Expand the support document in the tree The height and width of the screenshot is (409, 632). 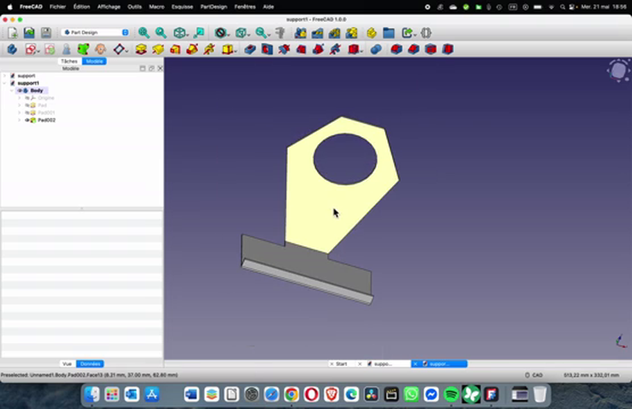point(5,75)
